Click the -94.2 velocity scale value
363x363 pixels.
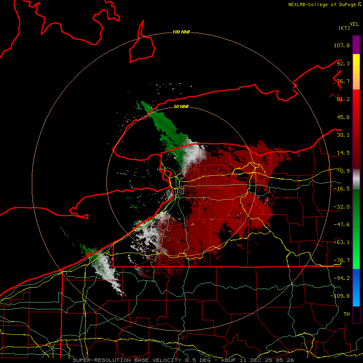click(x=342, y=278)
